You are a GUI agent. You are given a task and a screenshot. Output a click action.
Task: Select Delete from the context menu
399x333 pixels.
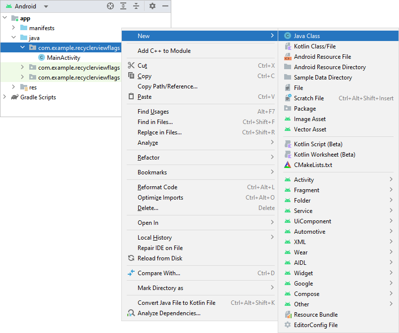pos(199,208)
